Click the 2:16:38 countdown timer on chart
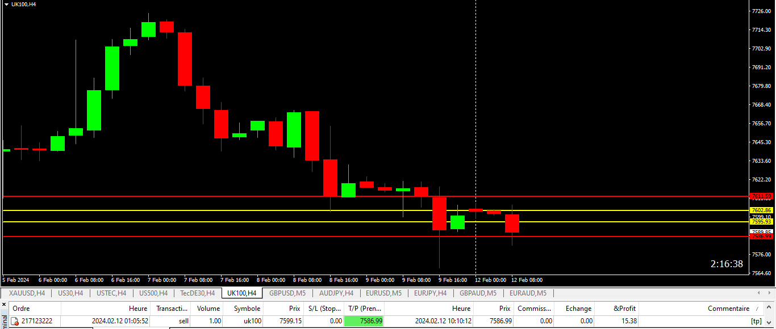776x329 pixels. [727, 264]
